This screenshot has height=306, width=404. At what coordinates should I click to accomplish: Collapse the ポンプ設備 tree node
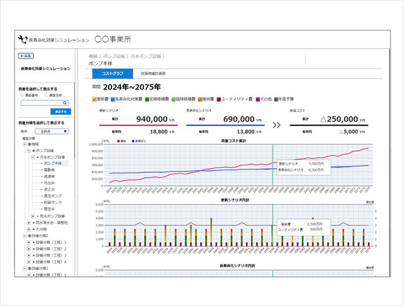click(29, 151)
